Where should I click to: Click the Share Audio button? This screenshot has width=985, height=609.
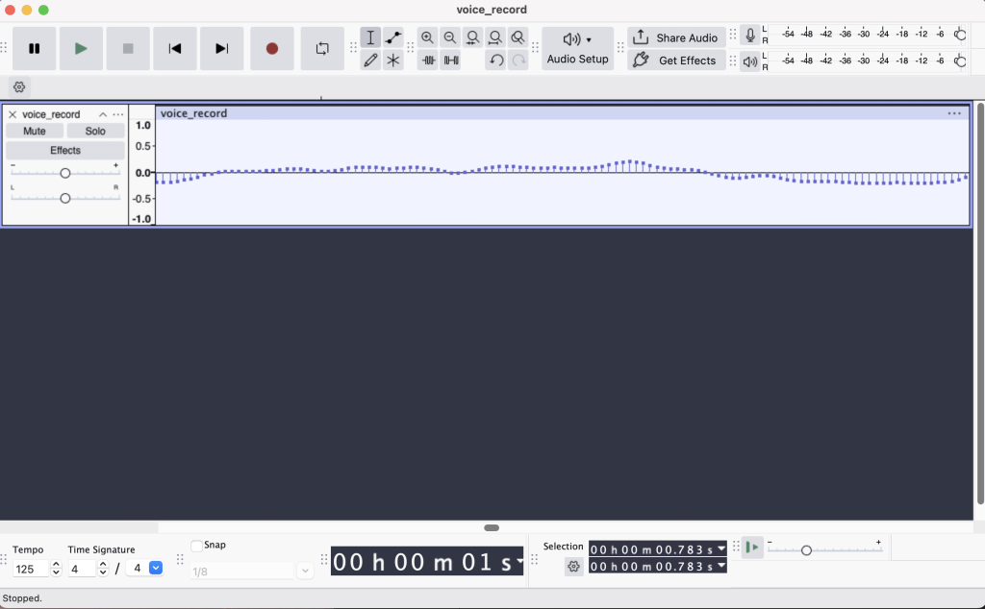(x=676, y=37)
